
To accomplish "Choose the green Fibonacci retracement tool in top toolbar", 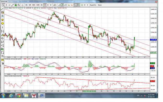I will click(x=16, y=5).
